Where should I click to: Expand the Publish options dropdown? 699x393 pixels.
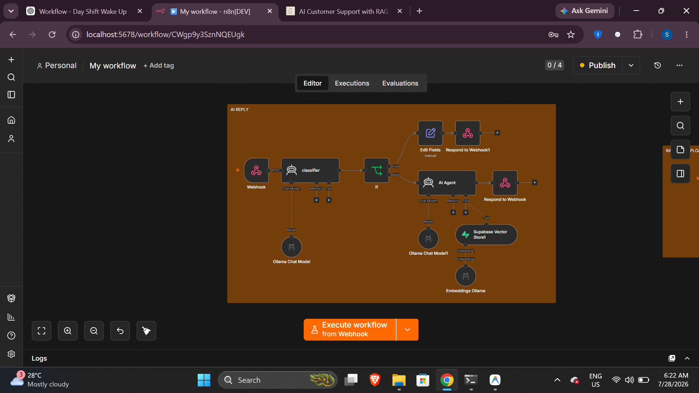click(631, 65)
